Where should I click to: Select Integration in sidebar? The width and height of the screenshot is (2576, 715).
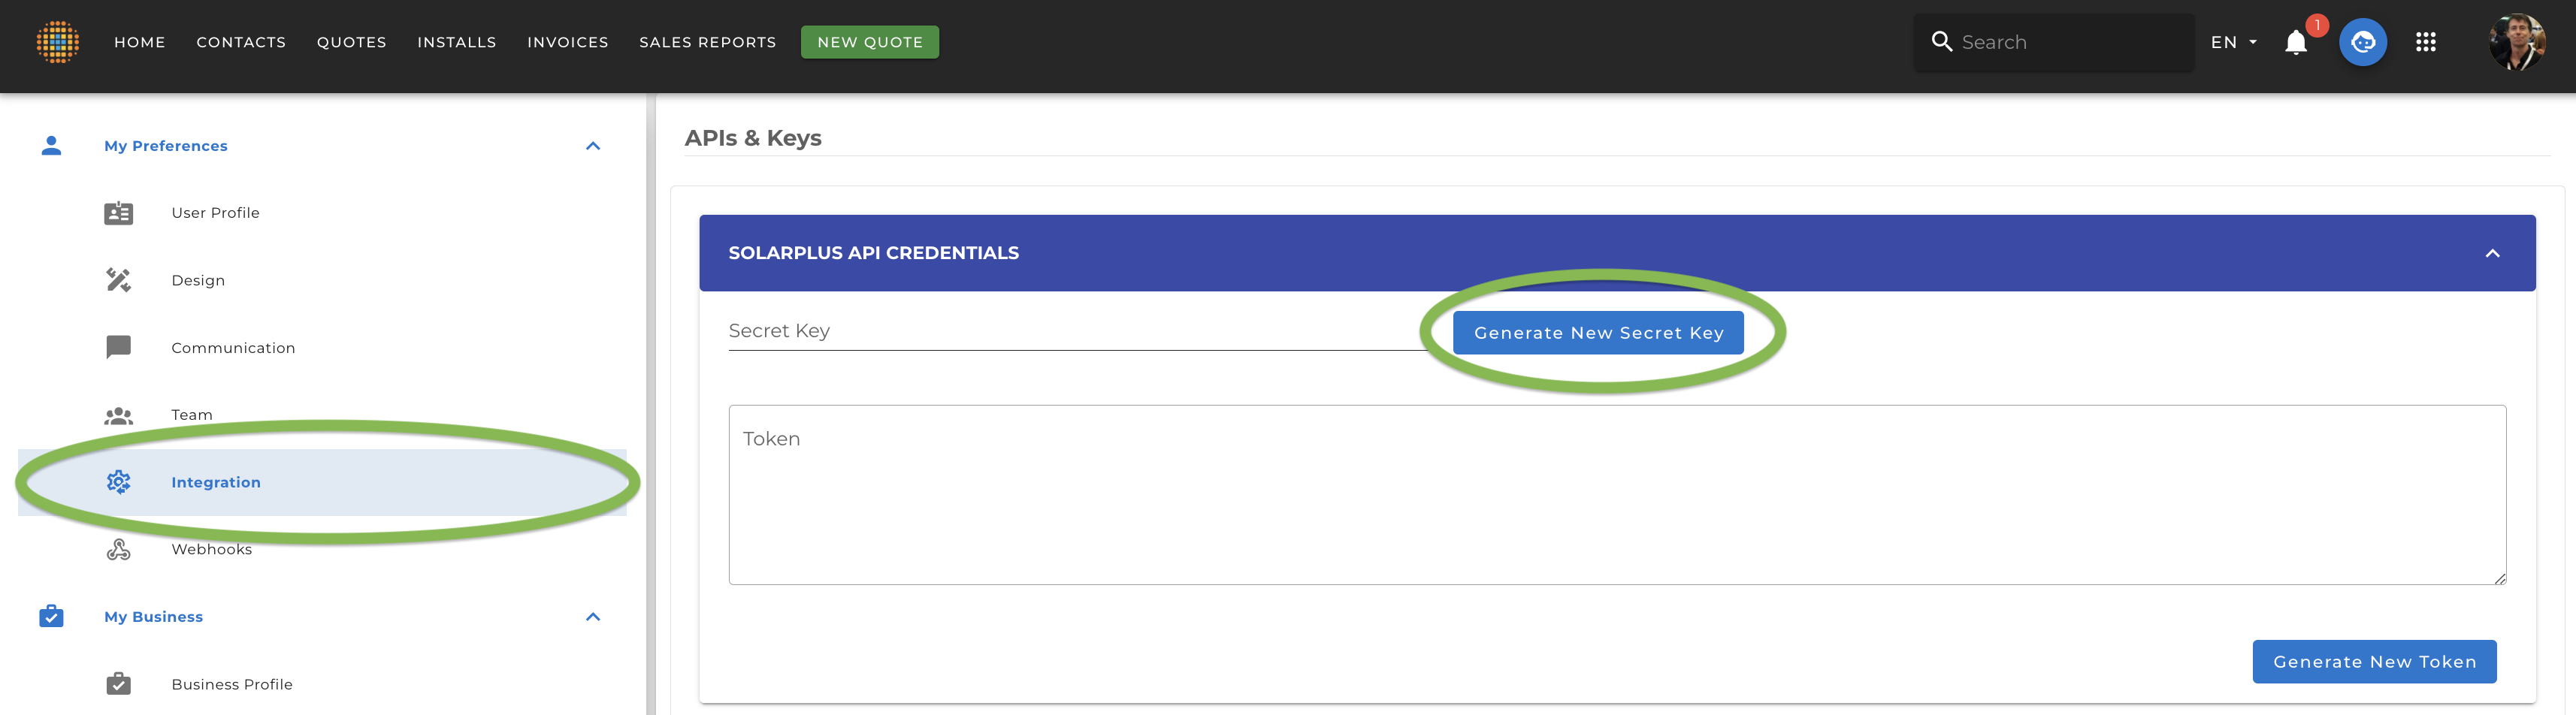point(322,482)
